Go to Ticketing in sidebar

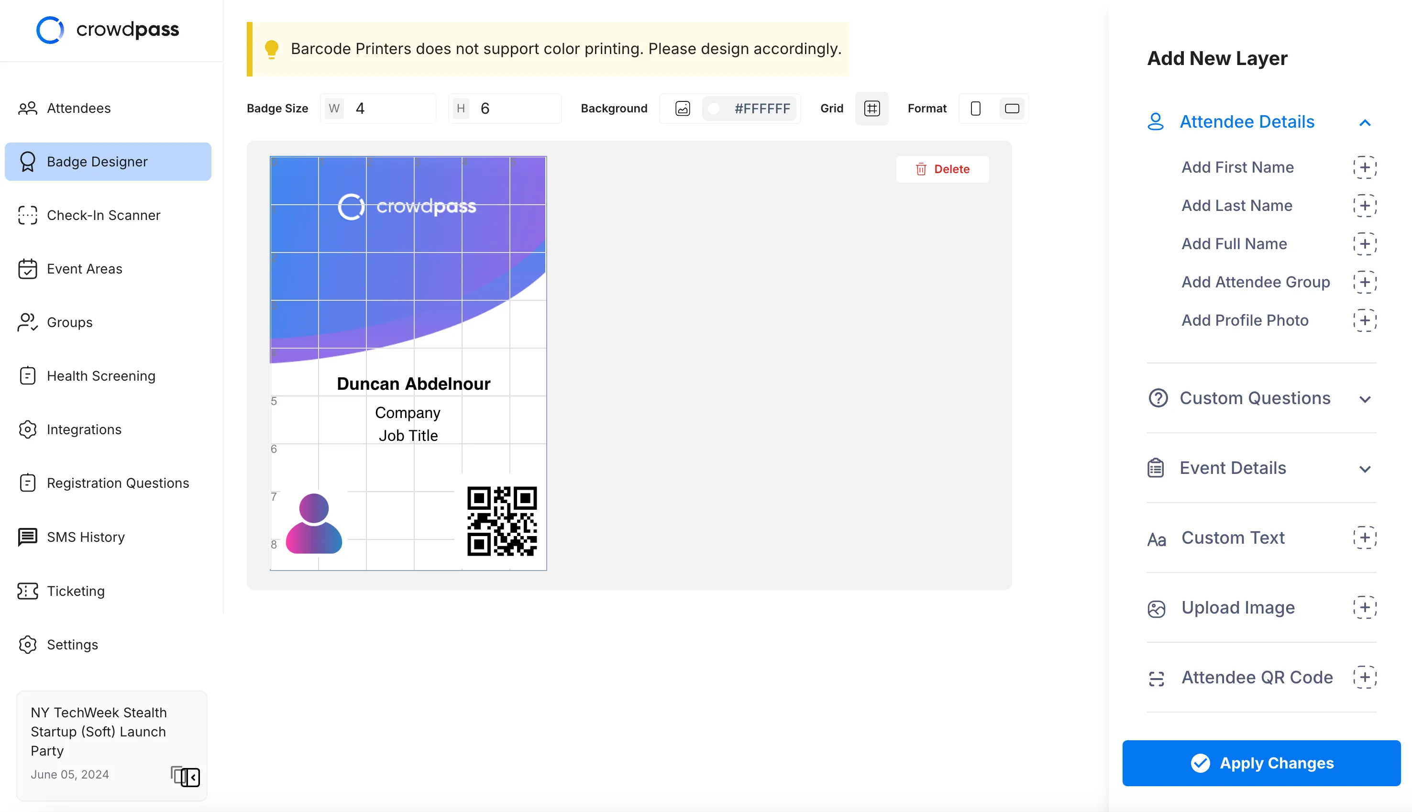point(76,591)
